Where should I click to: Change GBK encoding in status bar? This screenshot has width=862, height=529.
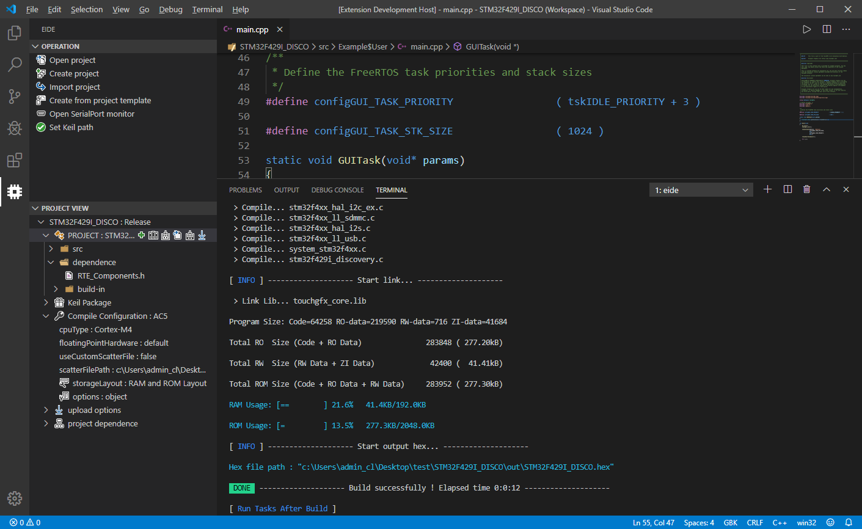[731, 522]
